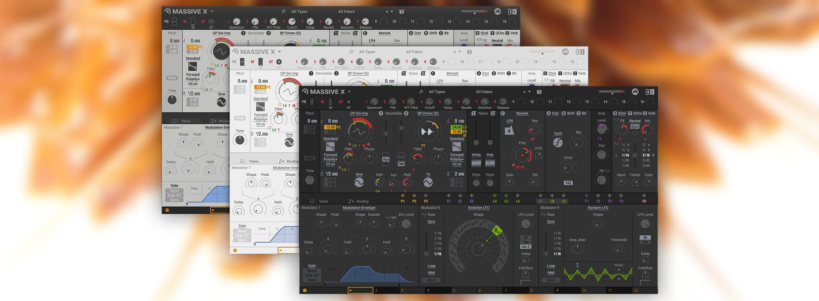The image size is (819, 301).
Task: Click the save icon in back grey window
Action: click(x=402, y=12)
